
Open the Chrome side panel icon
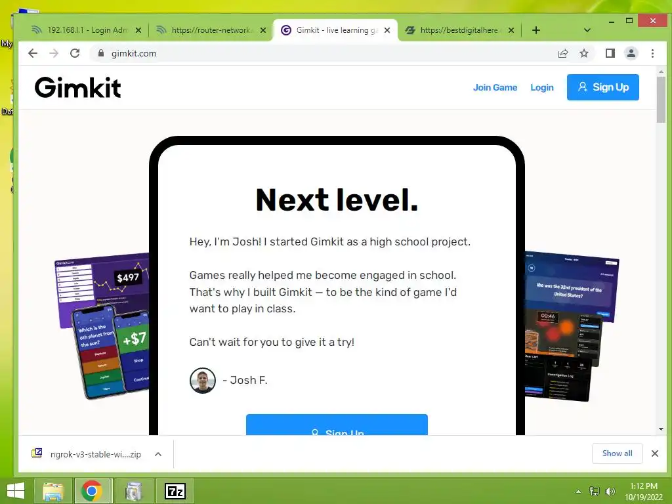610,53
